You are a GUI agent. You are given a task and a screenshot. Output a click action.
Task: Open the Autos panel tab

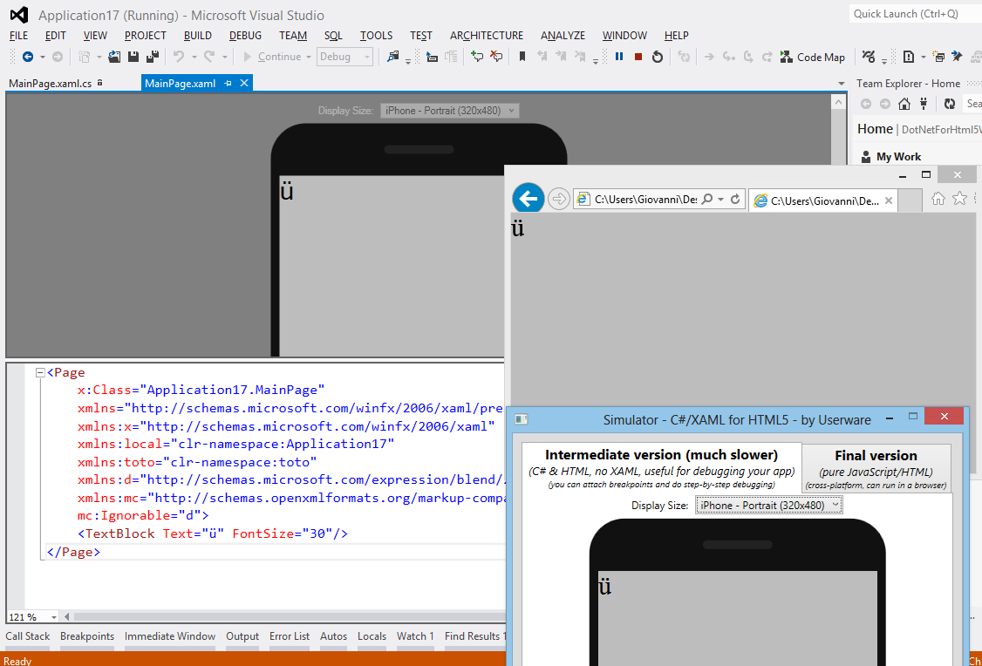tap(333, 636)
